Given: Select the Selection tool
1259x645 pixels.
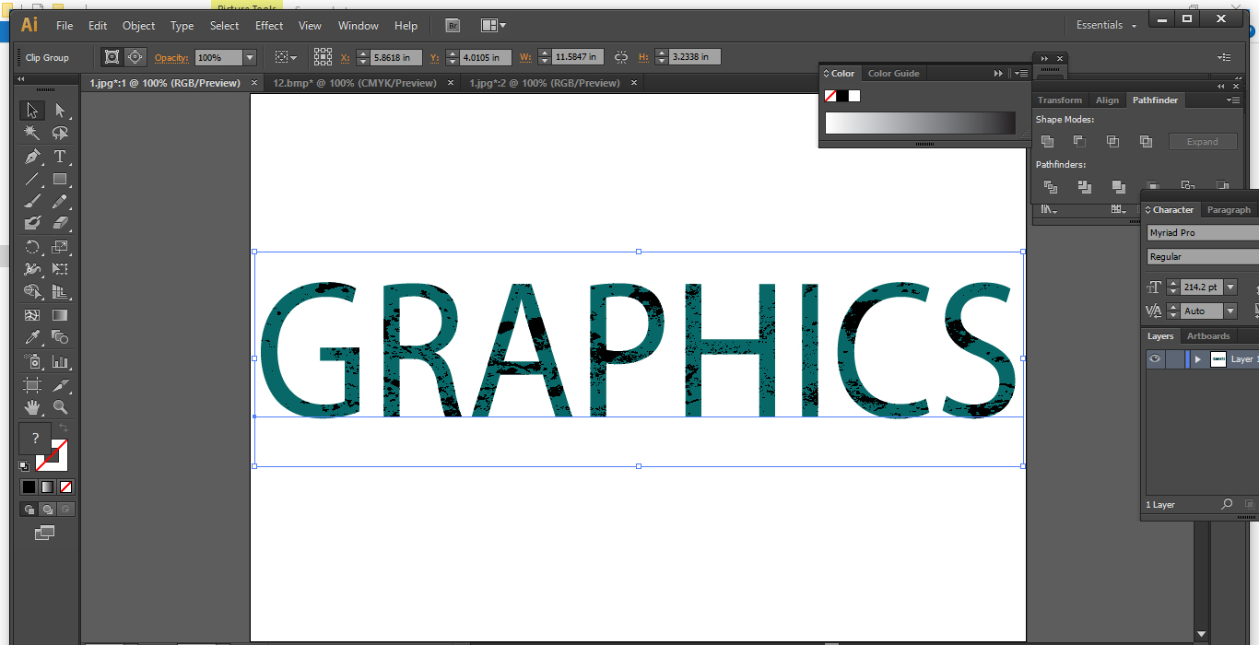Looking at the screenshot, I should click(x=31, y=110).
